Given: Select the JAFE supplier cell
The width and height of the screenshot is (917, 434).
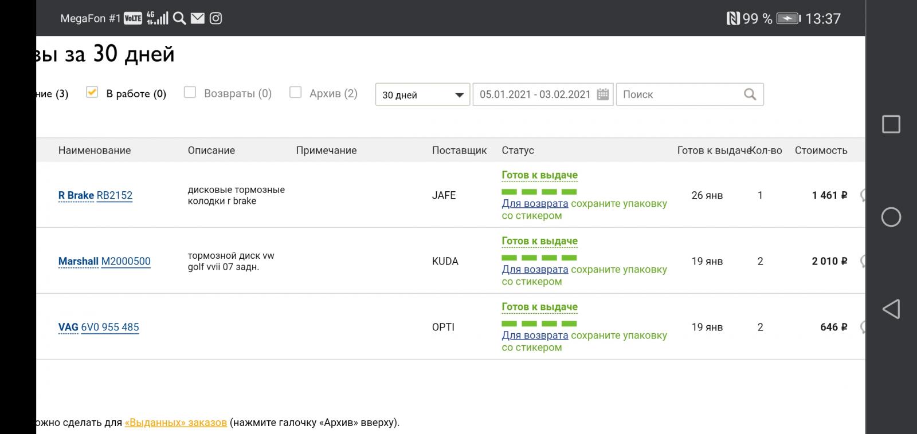Looking at the screenshot, I should pos(444,195).
